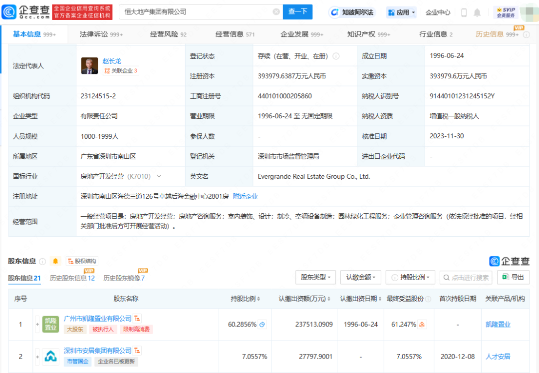Click the Qcc.com logo

(26, 11)
